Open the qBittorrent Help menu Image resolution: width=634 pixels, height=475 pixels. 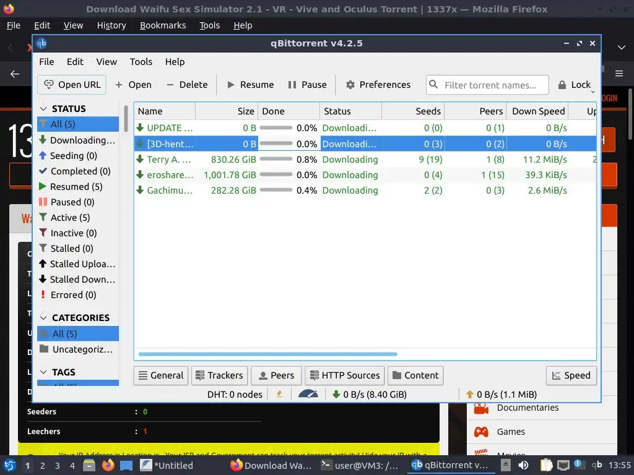pos(175,62)
